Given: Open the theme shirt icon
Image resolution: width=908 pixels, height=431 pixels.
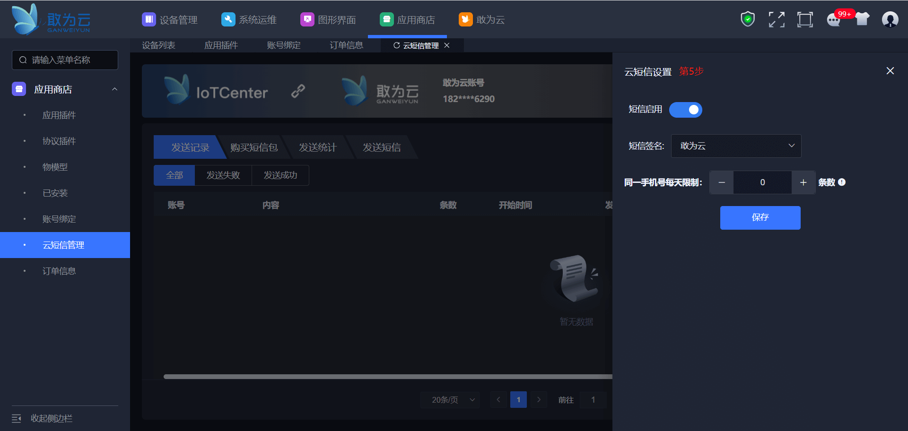Looking at the screenshot, I should point(862,19).
